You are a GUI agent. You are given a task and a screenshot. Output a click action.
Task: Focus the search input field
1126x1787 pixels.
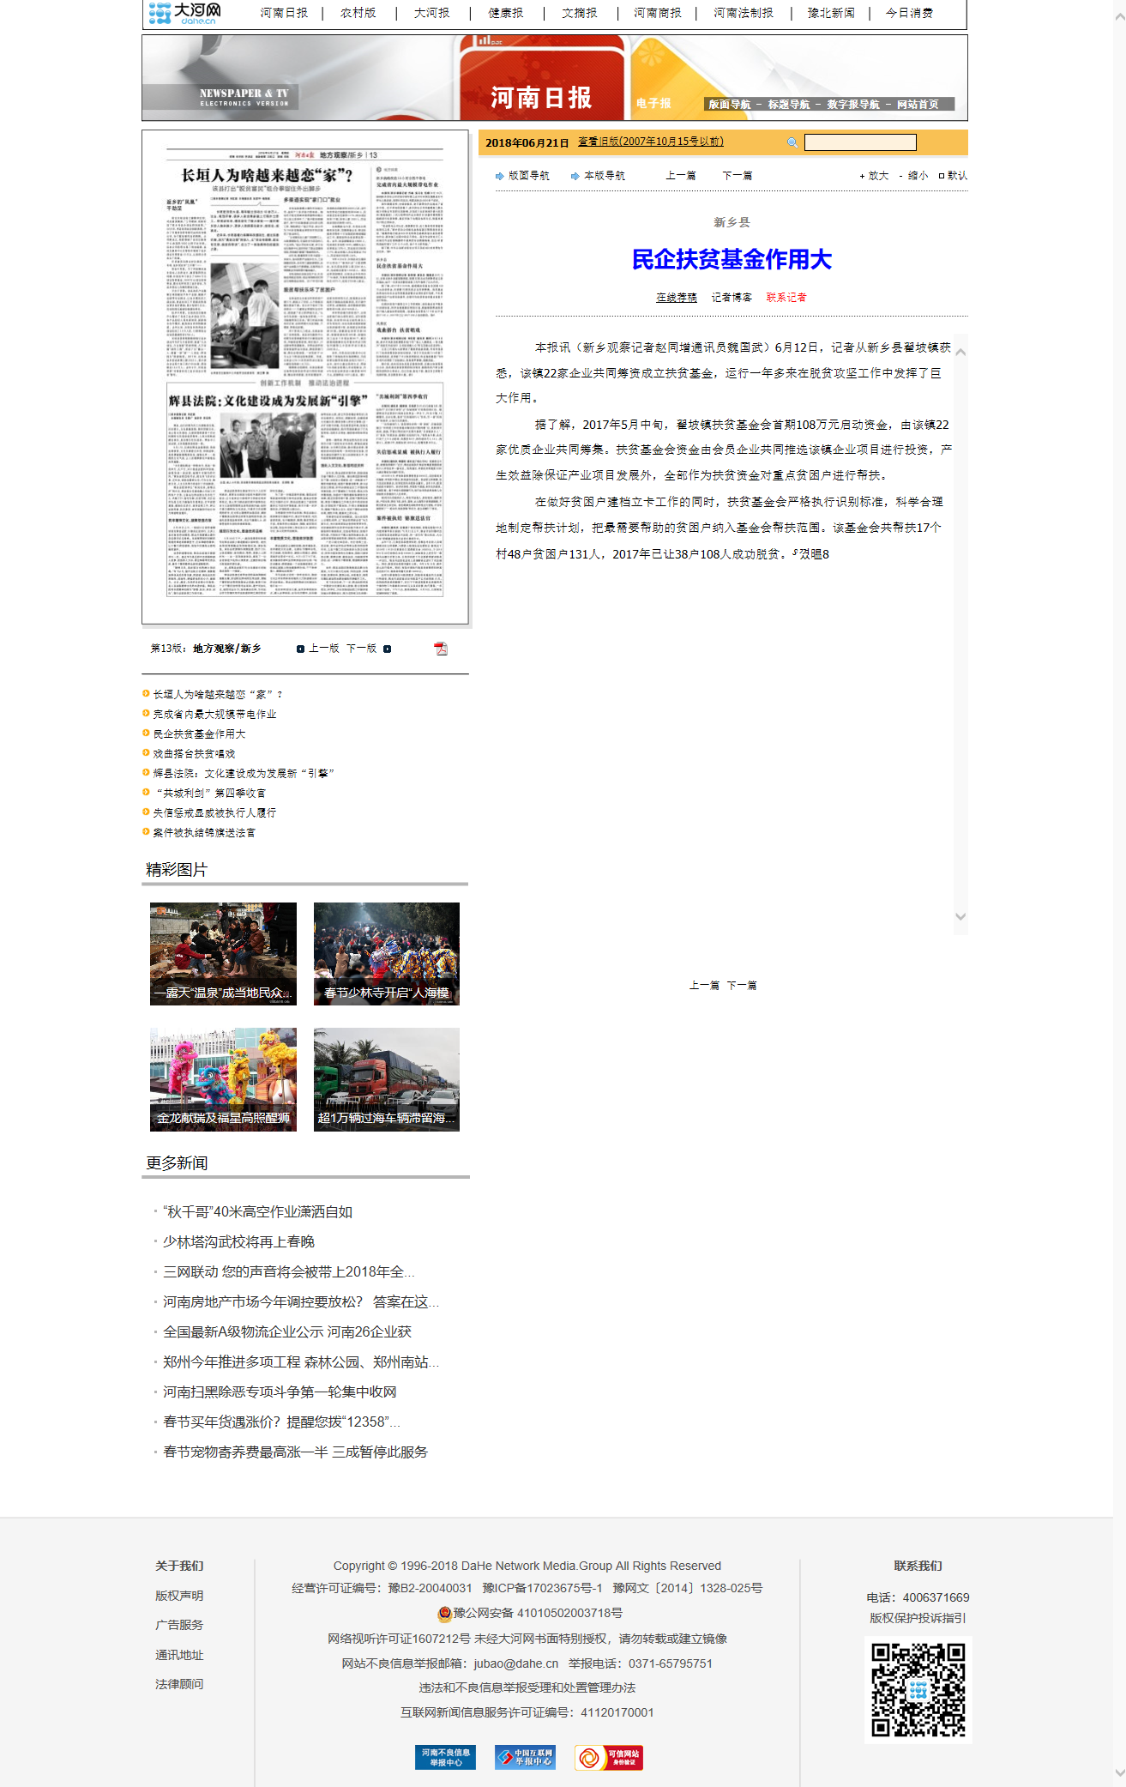point(860,142)
